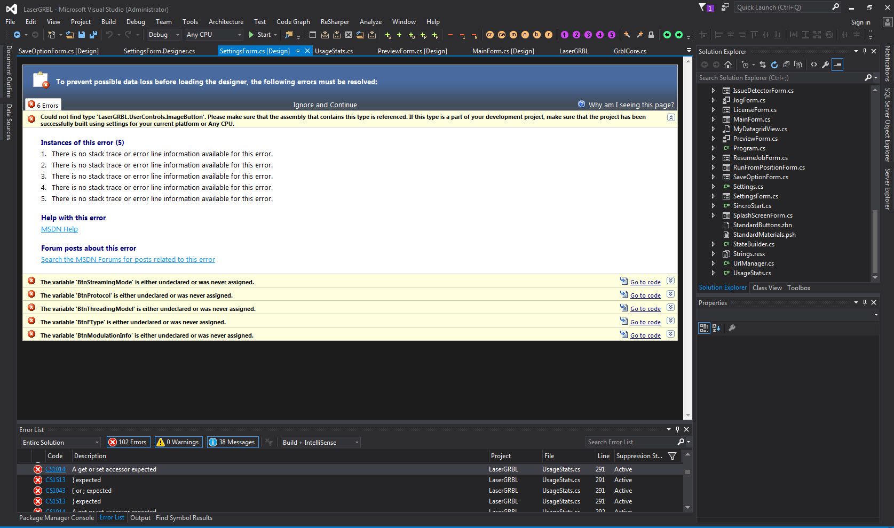Switch to the MainForm.cs [Design] tab
The height and width of the screenshot is (528, 894).
pyautogui.click(x=503, y=51)
